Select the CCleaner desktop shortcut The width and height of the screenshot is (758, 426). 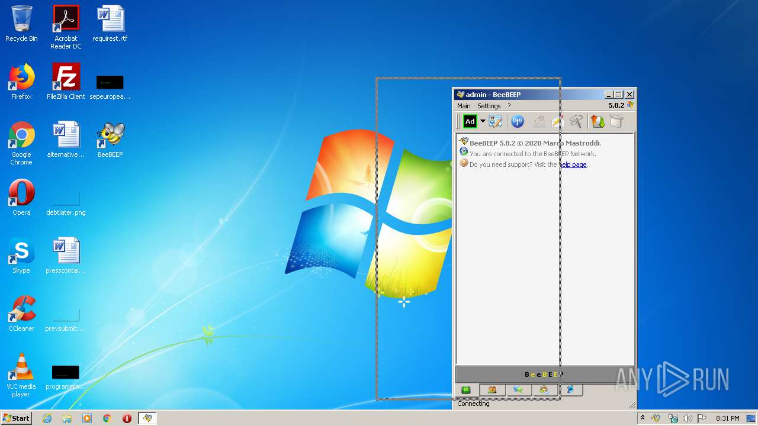coord(21,314)
